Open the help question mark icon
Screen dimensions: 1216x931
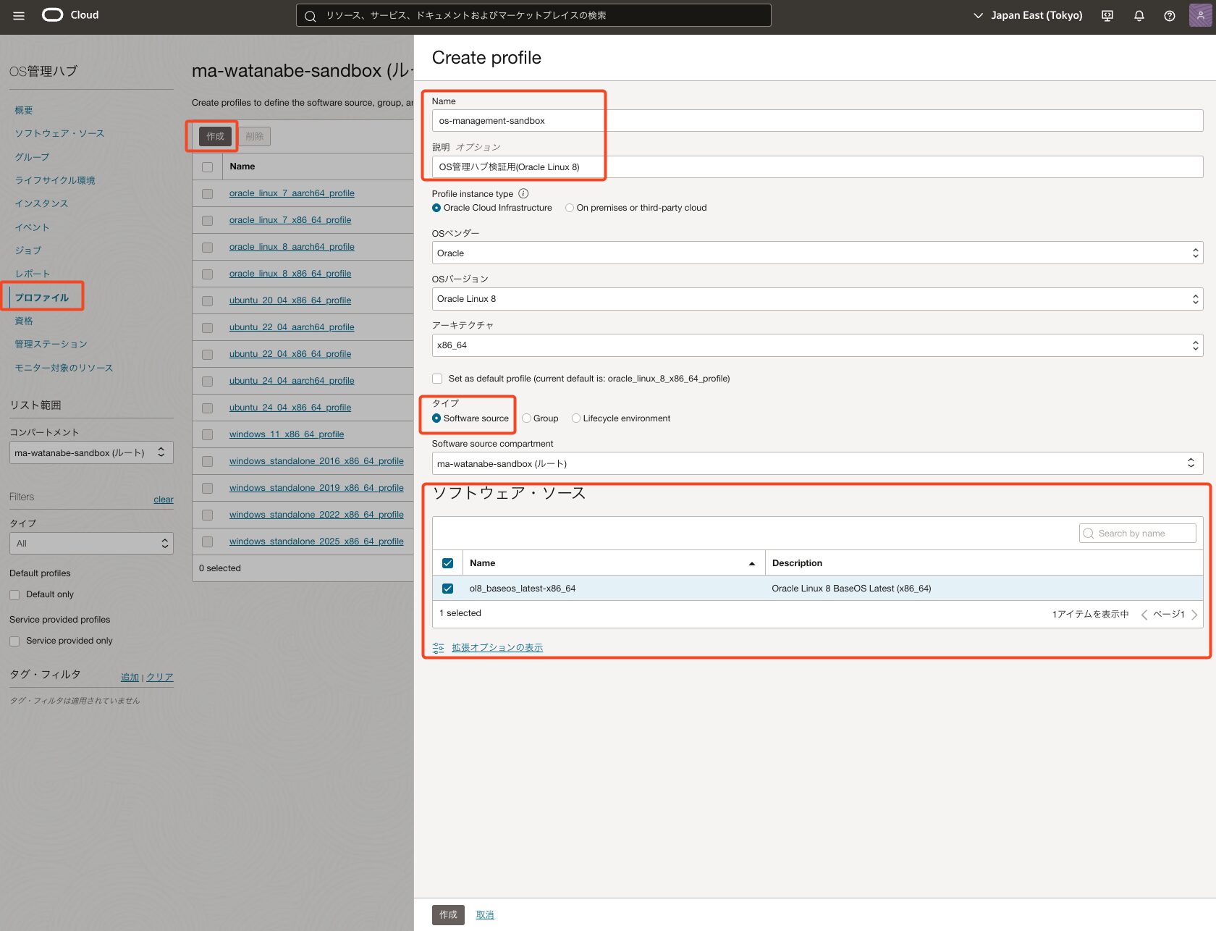pos(1169,15)
